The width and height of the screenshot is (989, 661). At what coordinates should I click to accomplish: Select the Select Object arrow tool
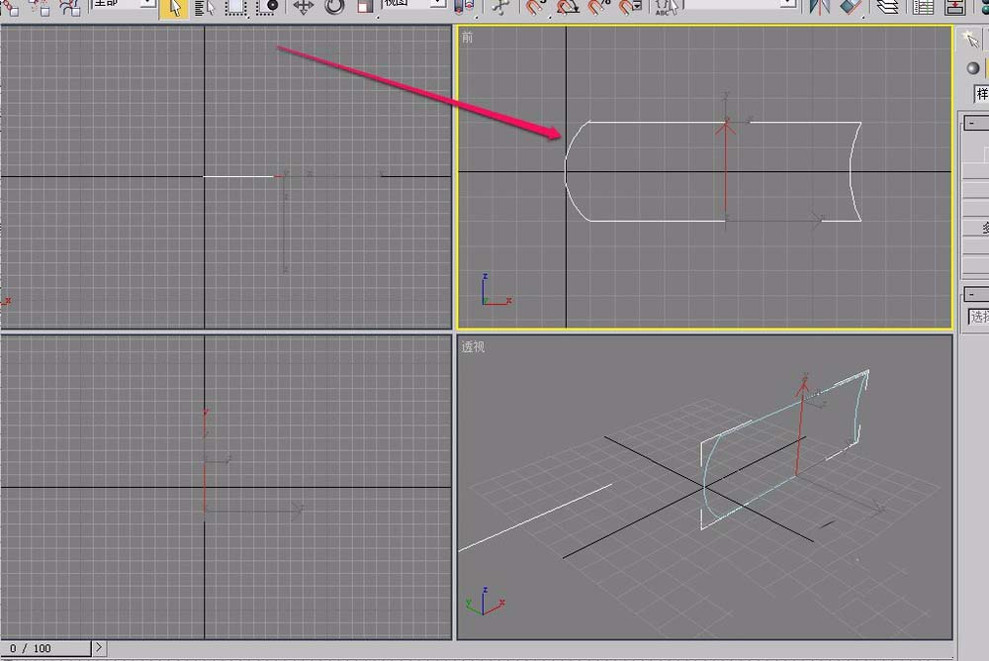coord(174,8)
